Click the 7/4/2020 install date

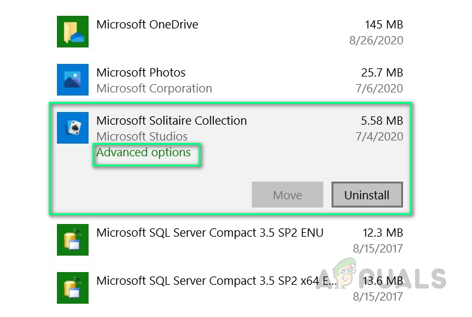(381, 136)
